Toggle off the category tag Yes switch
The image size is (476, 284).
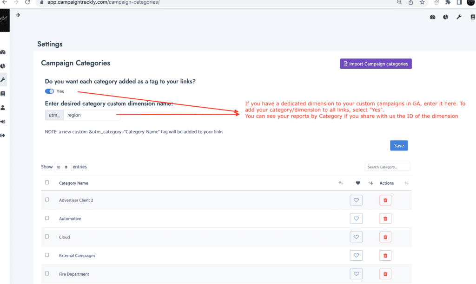[49, 91]
